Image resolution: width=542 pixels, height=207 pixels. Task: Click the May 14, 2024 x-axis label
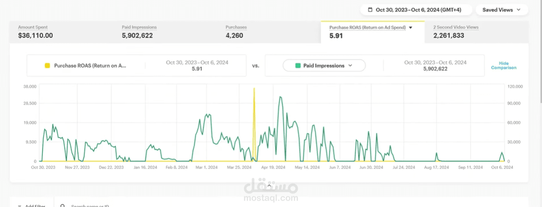pos(307,167)
